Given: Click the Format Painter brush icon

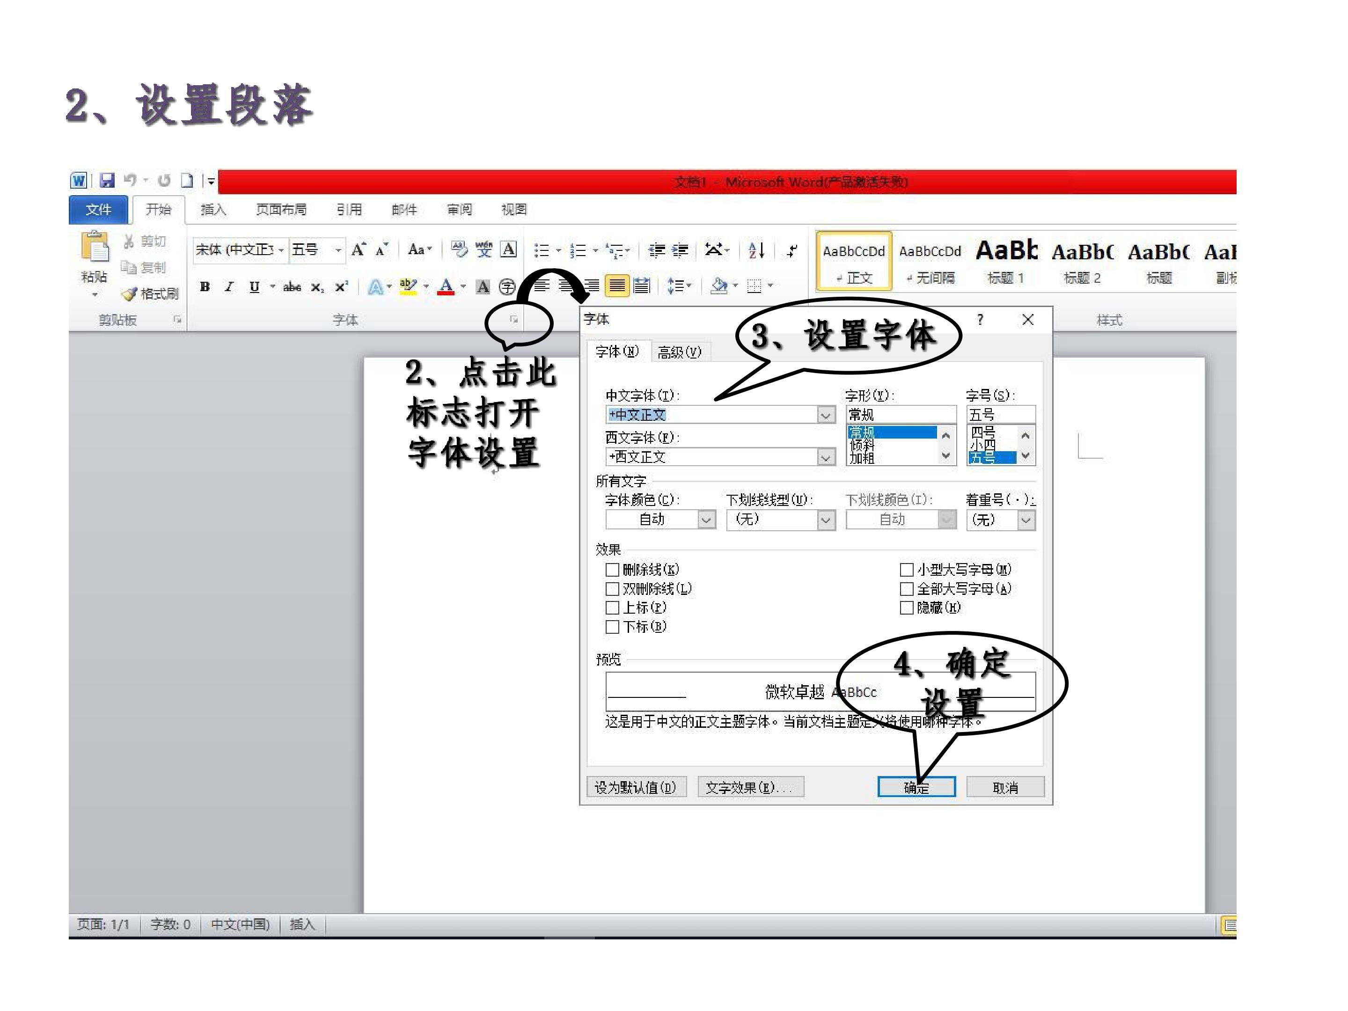Looking at the screenshot, I should tap(129, 294).
